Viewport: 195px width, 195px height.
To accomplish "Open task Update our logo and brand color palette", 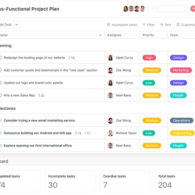I will click(x=33, y=83).
